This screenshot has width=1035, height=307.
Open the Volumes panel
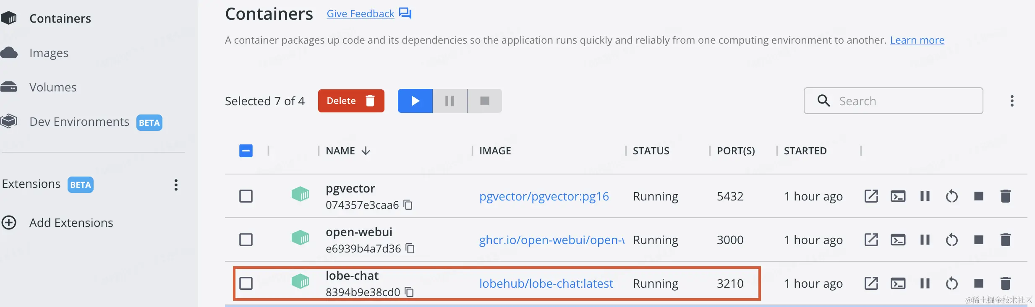52,87
